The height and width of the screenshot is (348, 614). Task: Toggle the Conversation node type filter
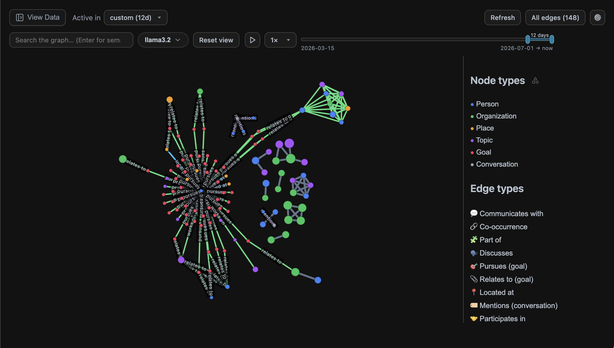(494, 164)
